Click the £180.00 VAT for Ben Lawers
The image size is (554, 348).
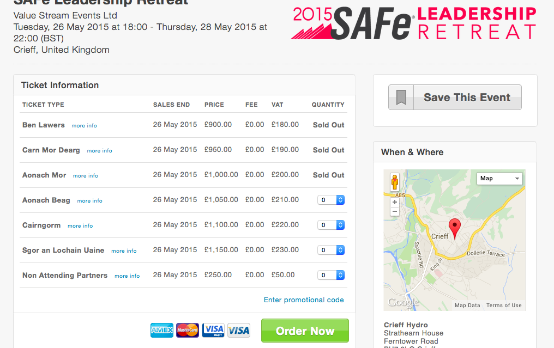(285, 125)
